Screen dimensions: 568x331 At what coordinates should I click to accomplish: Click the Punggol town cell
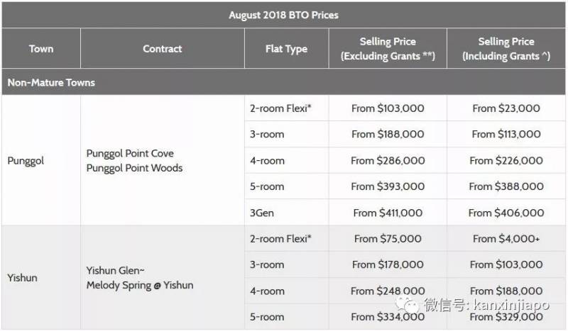[x=26, y=161]
